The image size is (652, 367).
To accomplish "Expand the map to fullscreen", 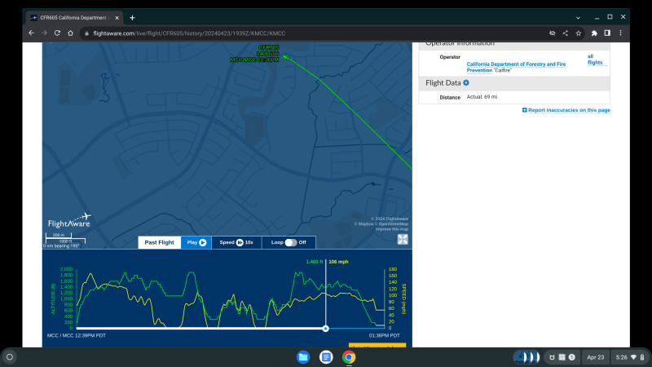I will [403, 239].
